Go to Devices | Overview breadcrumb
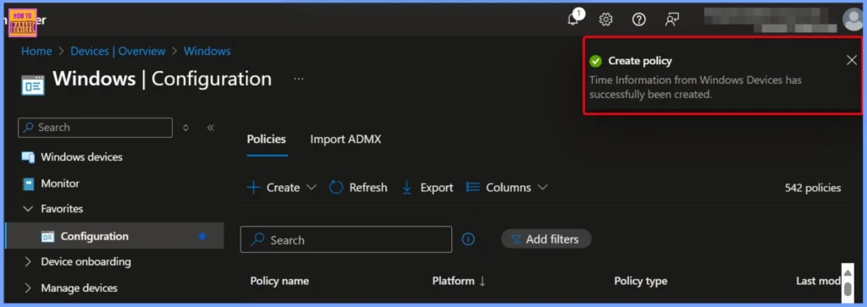The width and height of the screenshot is (867, 307). tap(118, 52)
